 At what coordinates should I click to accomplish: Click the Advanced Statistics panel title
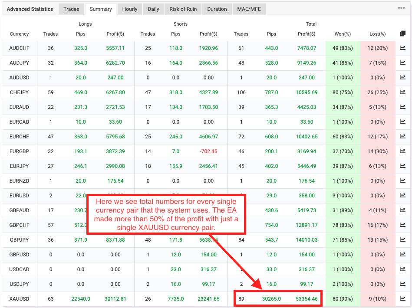(x=30, y=9)
